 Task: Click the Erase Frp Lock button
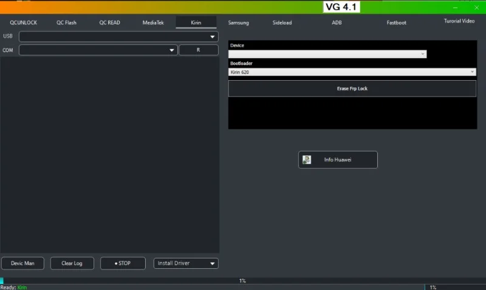click(352, 89)
